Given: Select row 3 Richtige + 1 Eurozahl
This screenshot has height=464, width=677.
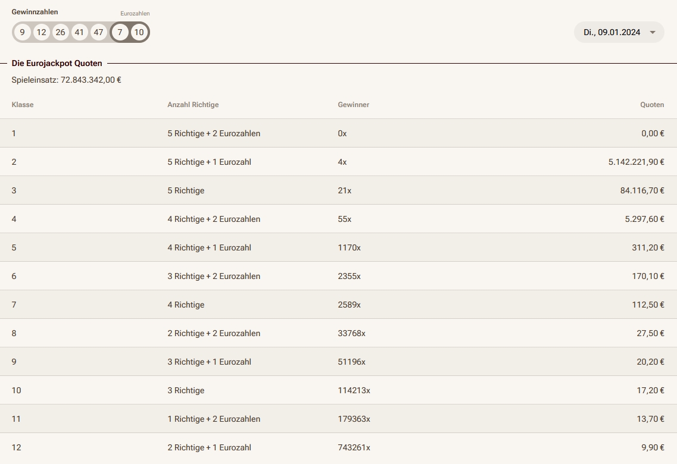Looking at the screenshot, I should (338, 361).
